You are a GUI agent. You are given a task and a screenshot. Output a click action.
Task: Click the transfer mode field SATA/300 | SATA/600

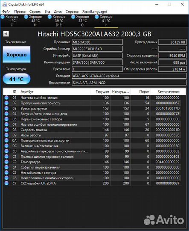(x=97, y=62)
